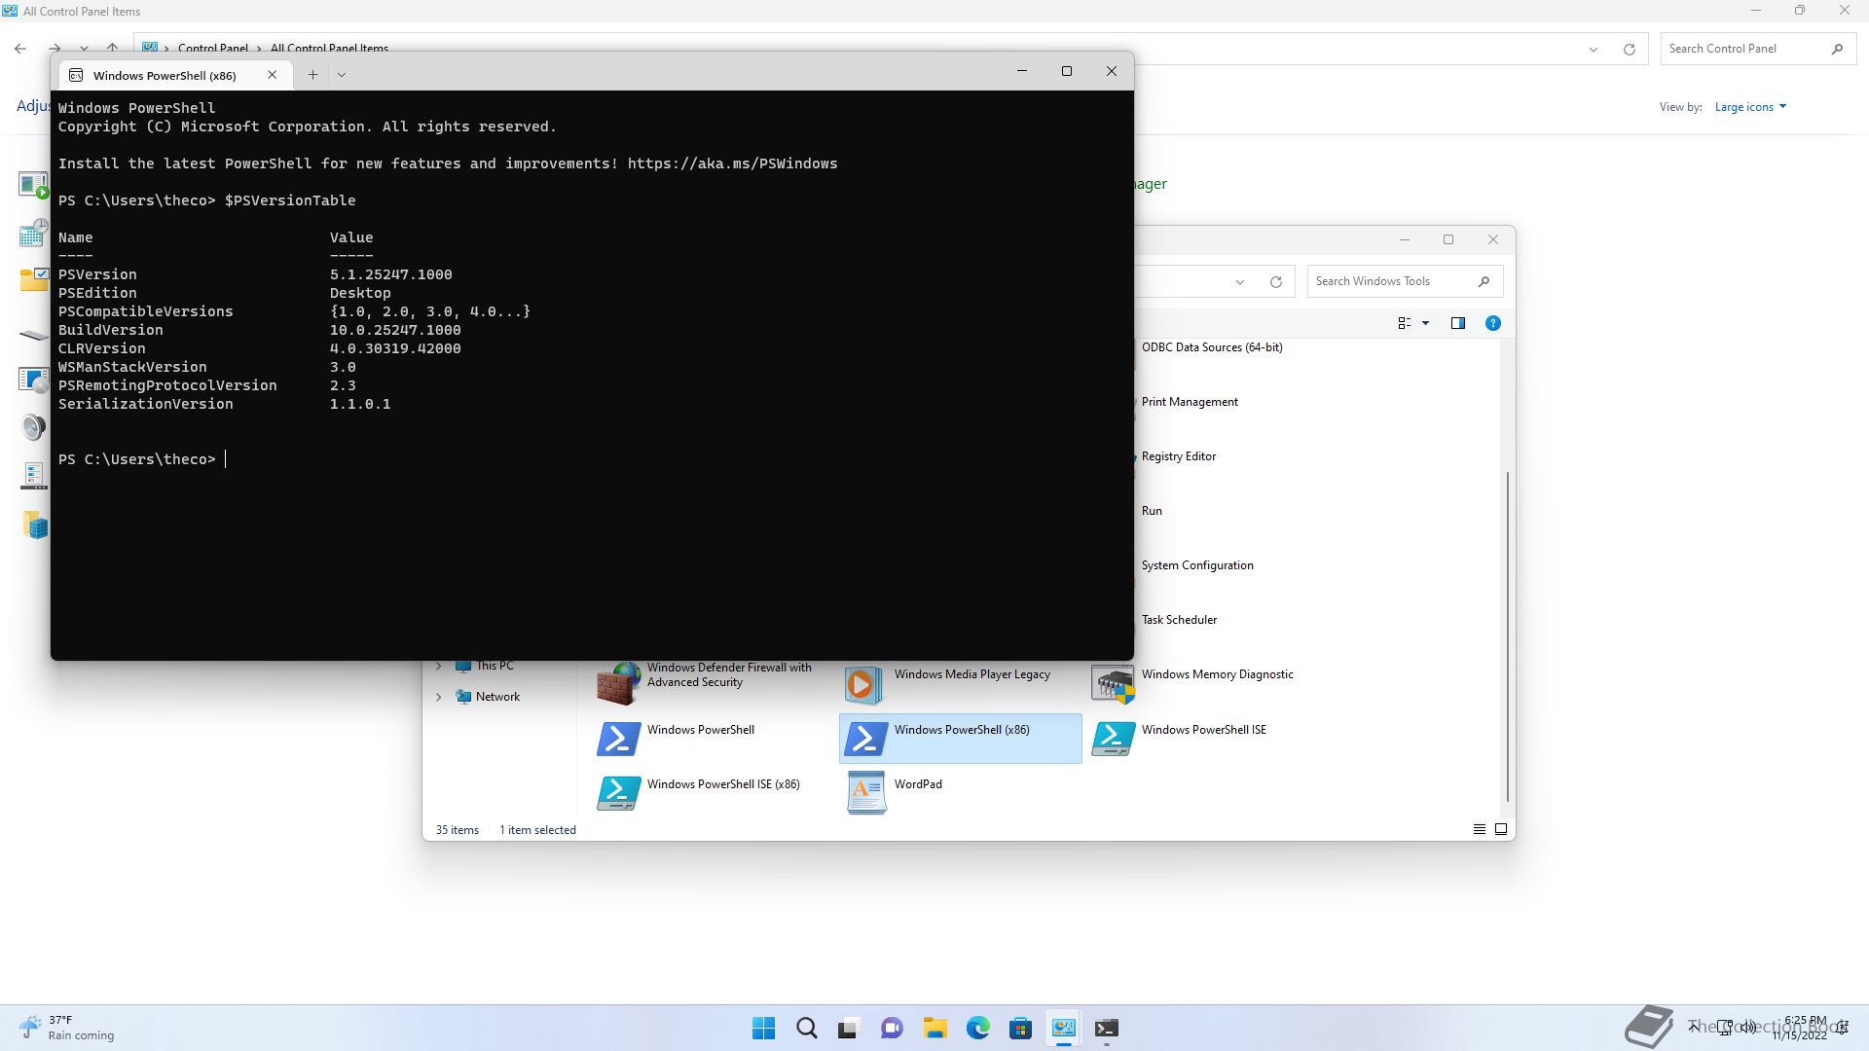Open Windows Memory Diagnostic icon
Viewport: 1869px width, 1051px height.
(x=1113, y=683)
